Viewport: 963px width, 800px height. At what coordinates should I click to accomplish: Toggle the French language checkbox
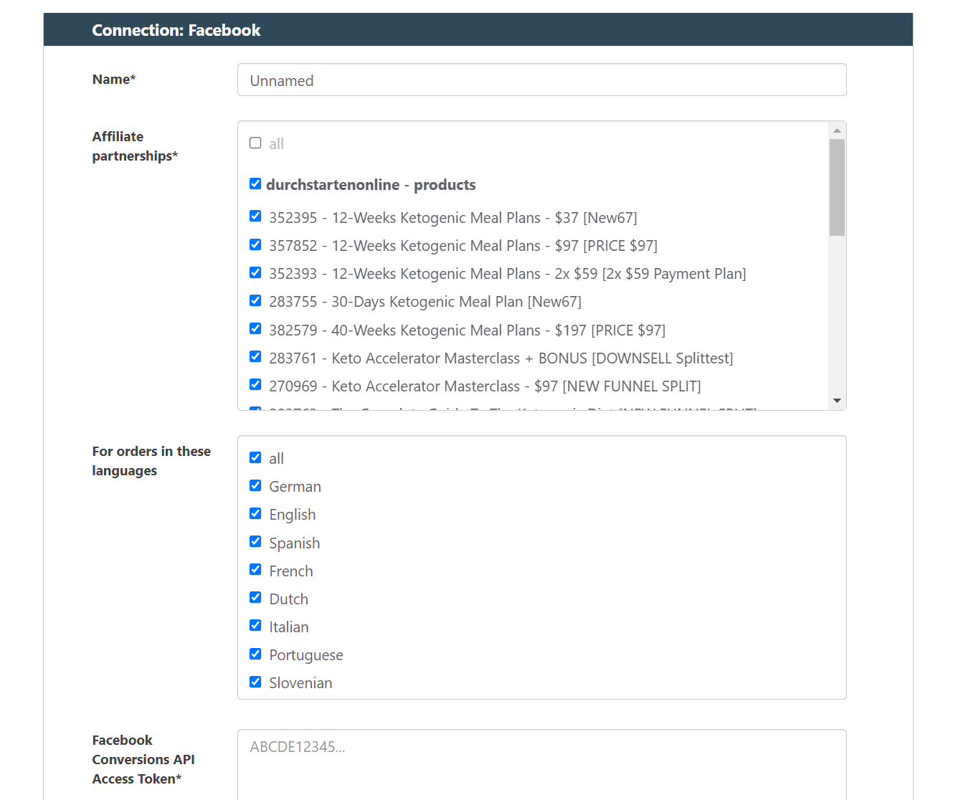click(x=255, y=570)
